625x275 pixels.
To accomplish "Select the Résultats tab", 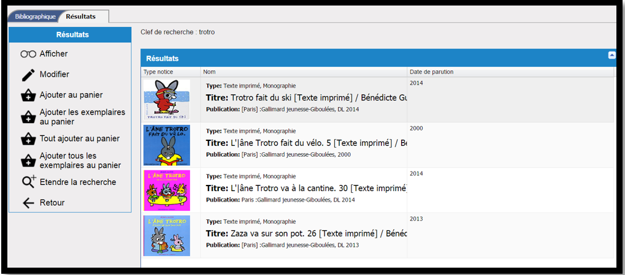I will (81, 17).
